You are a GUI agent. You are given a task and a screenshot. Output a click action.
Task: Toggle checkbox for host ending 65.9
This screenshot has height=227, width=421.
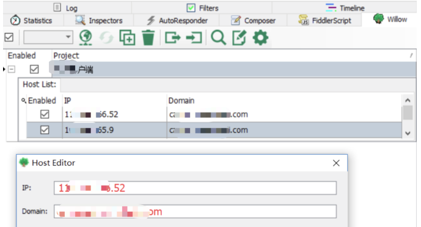pyautogui.click(x=45, y=130)
